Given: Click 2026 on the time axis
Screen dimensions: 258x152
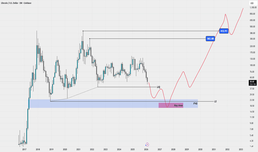Looking at the screenshot, I should pyautogui.click(x=146, y=149).
